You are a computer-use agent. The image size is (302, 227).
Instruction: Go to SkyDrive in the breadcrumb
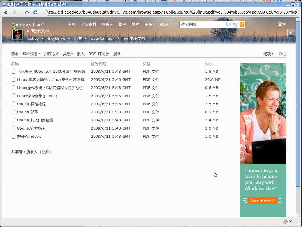click(x=56, y=39)
